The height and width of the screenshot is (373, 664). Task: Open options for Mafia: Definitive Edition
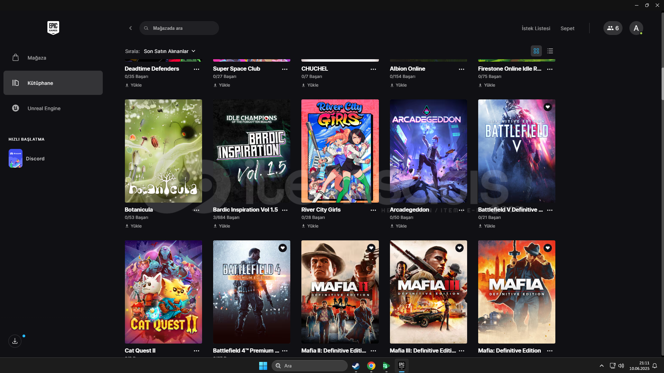(x=550, y=351)
